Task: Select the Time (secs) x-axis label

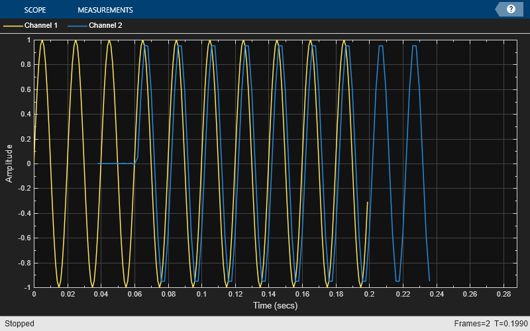Action: (275, 305)
